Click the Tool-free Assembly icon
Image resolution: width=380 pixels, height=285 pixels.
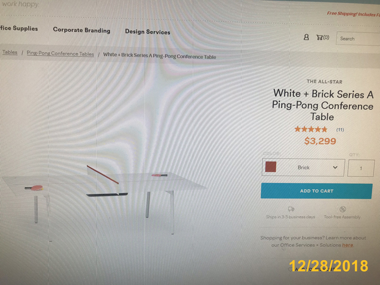click(x=342, y=209)
